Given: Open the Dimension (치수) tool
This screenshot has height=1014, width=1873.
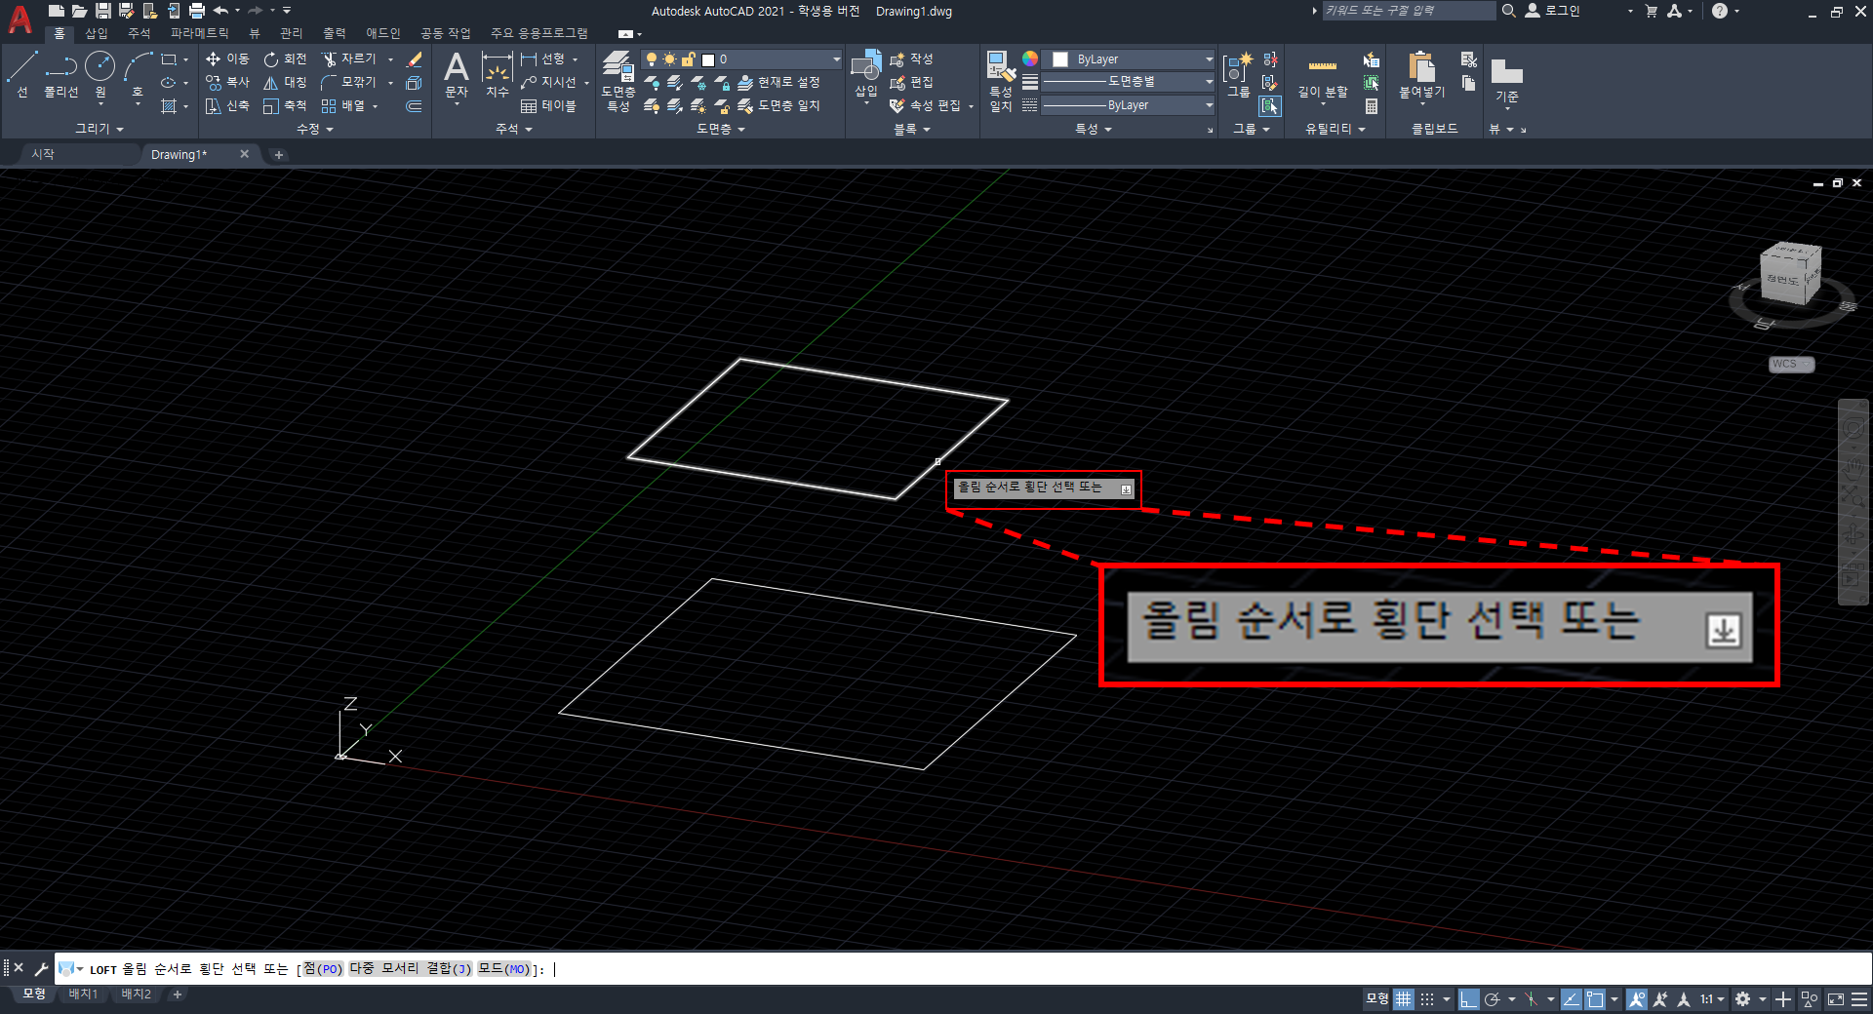Looking at the screenshot, I should [497, 75].
